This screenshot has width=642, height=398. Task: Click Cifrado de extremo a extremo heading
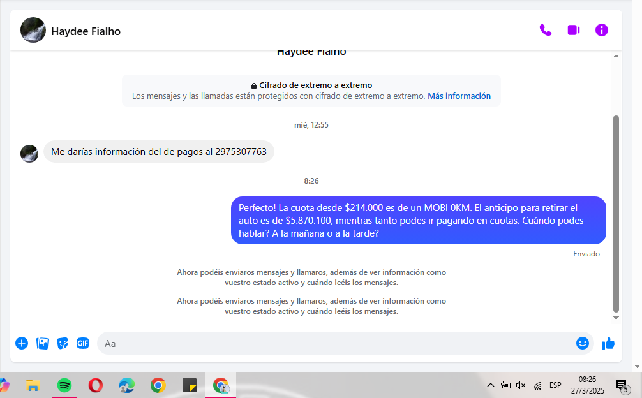pos(316,85)
